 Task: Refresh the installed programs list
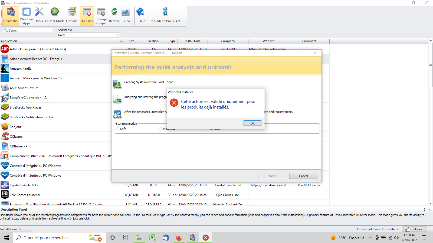pyautogui.click(x=114, y=16)
